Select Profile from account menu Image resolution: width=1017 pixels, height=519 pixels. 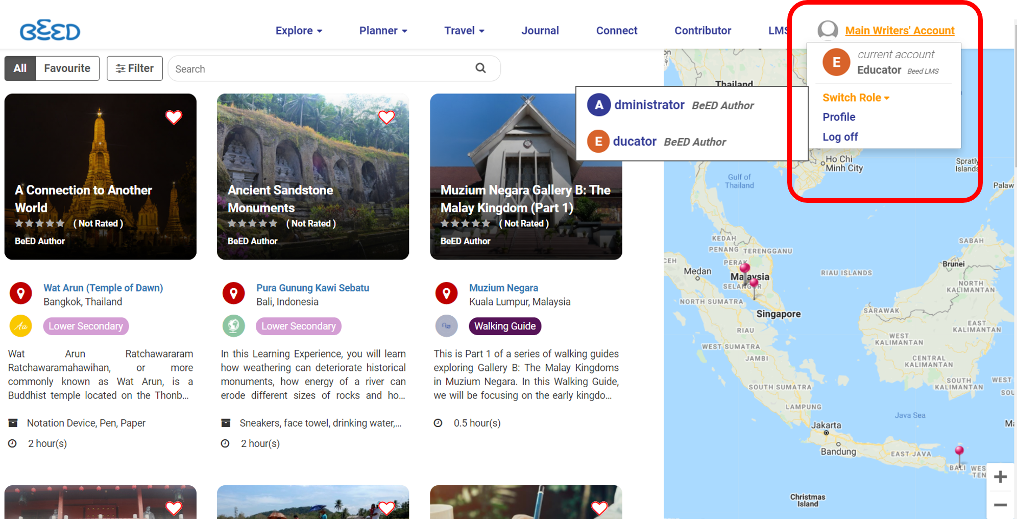(839, 117)
